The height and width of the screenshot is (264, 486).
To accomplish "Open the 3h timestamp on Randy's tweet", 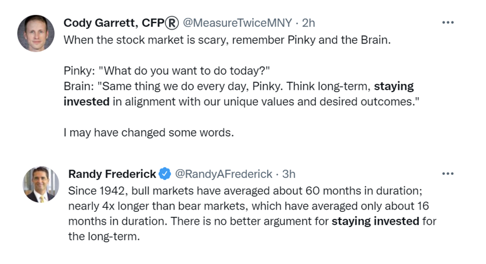I will click(x=289, y=174).
